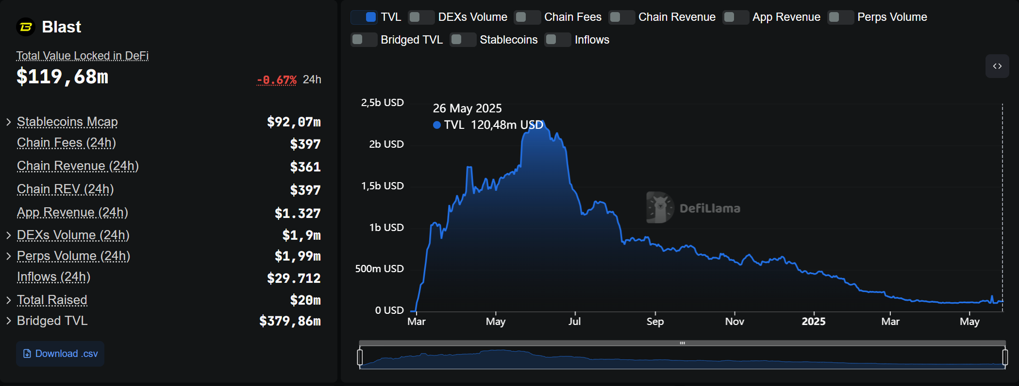This screenshot has height=386, width=1019.
Task: Click the Chain Revenue (24h) label
Action: pos(78,166)
